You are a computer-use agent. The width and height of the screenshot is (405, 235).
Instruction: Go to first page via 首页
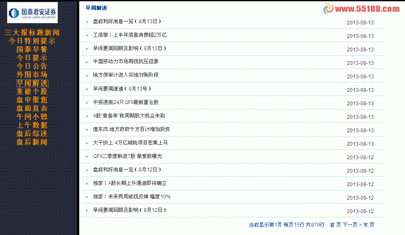(x=335, y=224)
